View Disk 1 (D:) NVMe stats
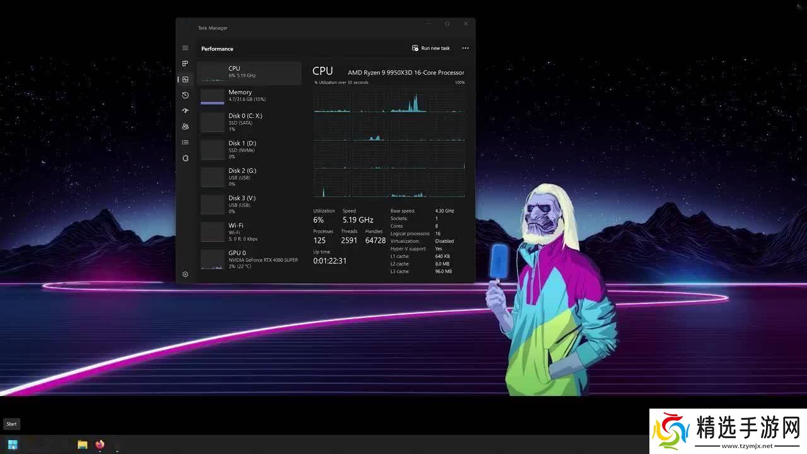Viewport: 807px width, 454px height. point(250,149)
